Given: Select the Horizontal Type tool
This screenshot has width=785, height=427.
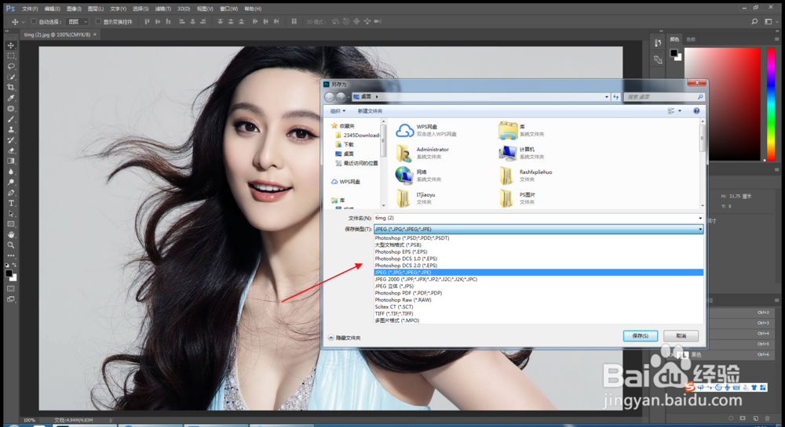Looking at the screenshot, I should pos(11,203).
